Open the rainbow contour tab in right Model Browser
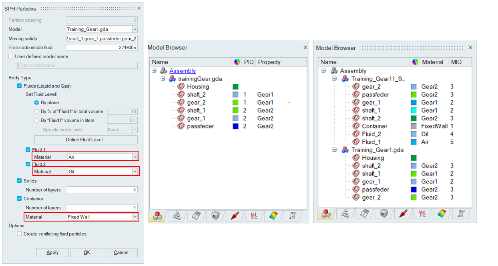Image resolution: width=498 pixels, height=266 pixels. coord(441,214)
